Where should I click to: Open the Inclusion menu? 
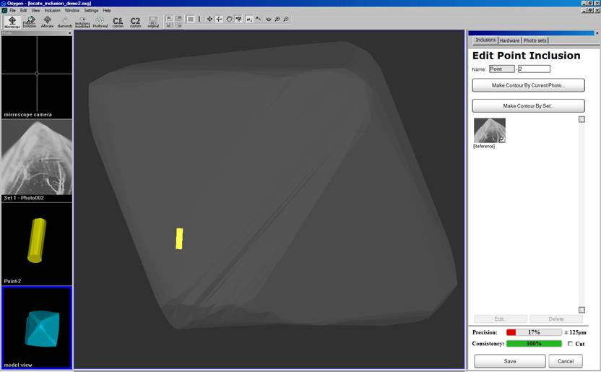[52, 11]
